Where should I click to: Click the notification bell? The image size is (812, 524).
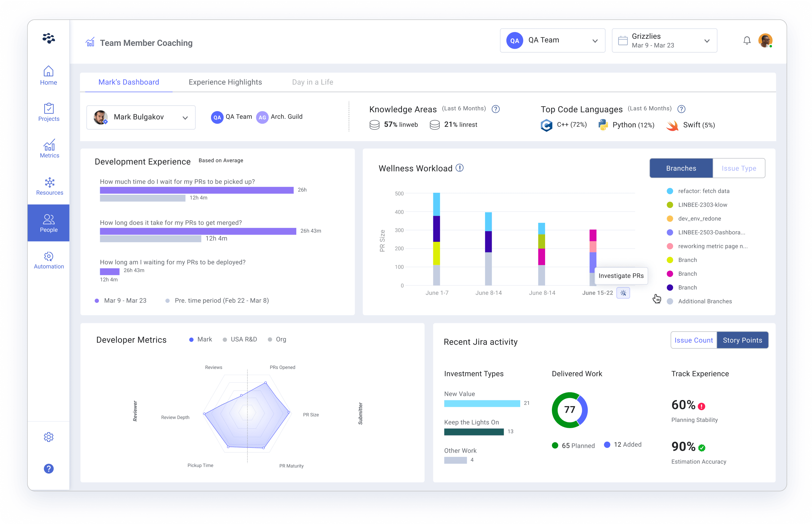click(747, 40)
